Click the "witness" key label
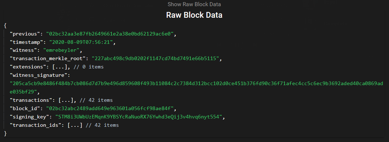Viewport: 389px width, 142px height. click(23, 50)
